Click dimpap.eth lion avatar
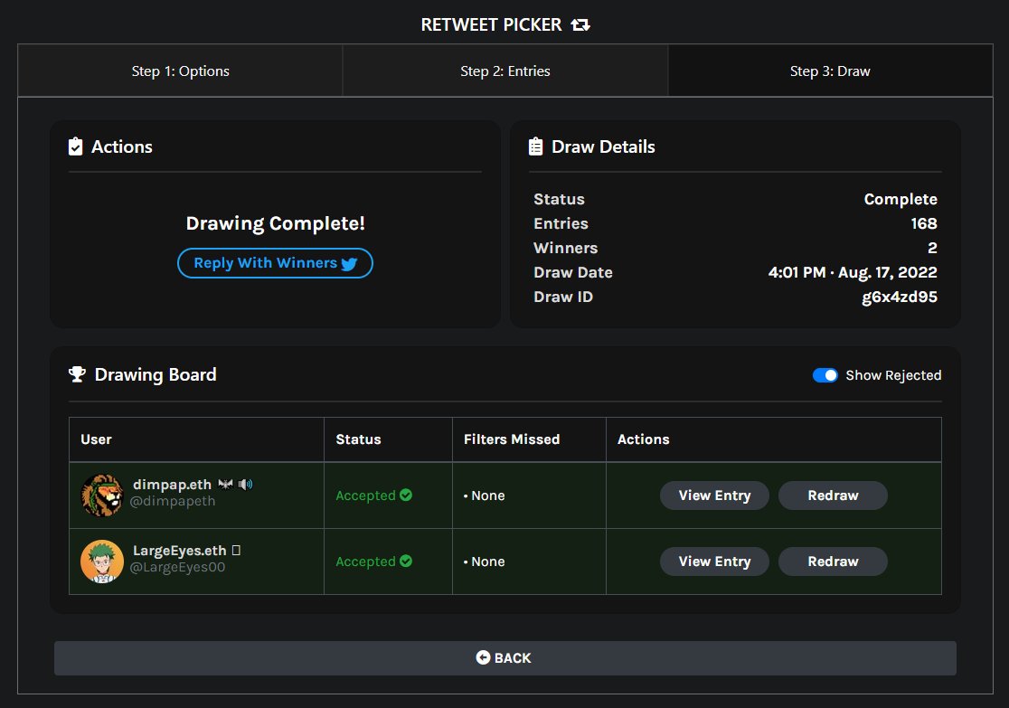Viewport: 1009px width, 708px height. 101,495
